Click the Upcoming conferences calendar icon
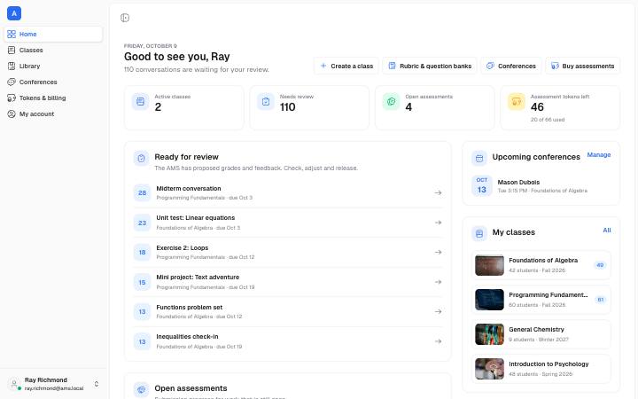This screenshot has height=399, width=638. [x=479, y=158]
